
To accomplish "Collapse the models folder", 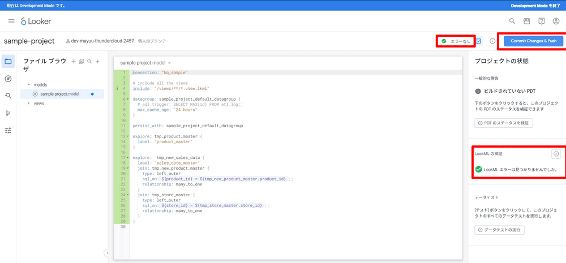I will pyautogui.click(x=28, y=85).
